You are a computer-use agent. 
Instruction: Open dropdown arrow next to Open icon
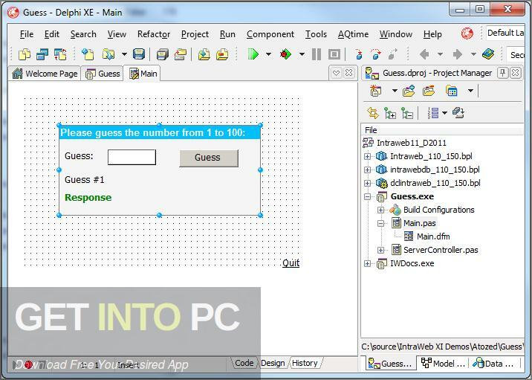(124, 54)
